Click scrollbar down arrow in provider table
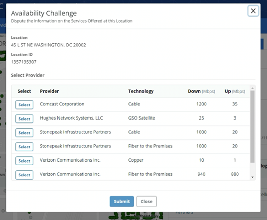 point(253,177)
